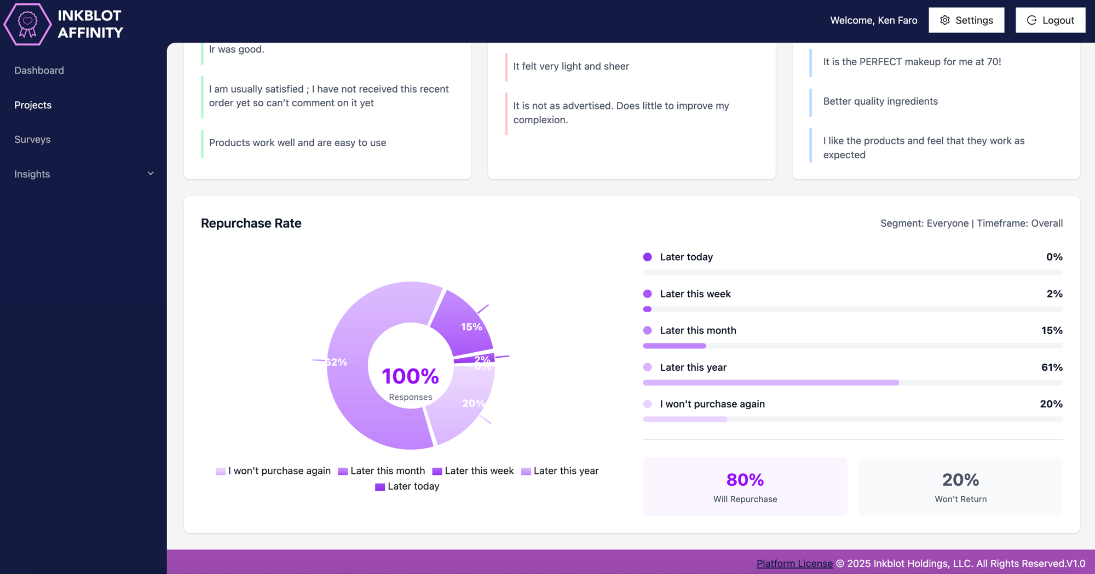Screen dimensions: 1095x574
Task: Click the purple dot beside Later today
Action: tap(647, 257)
